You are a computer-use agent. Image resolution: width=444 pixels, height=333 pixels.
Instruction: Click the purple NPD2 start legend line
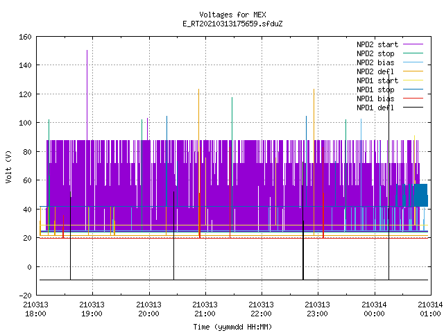click(413, 44)
